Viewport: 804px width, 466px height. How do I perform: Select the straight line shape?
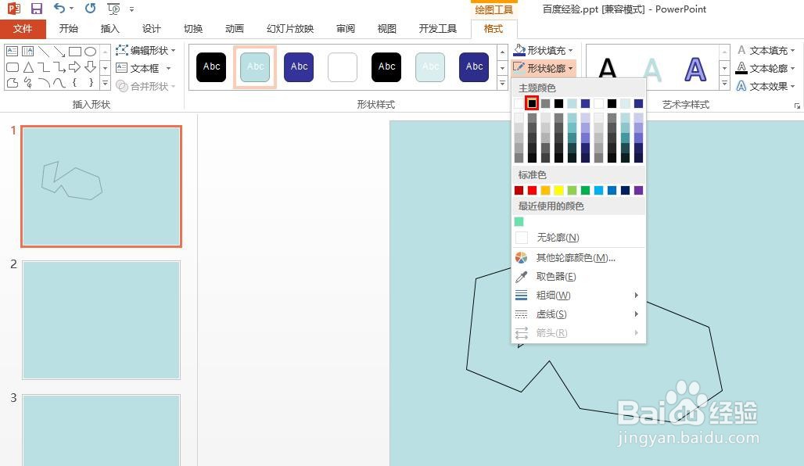tap(44, 52)
